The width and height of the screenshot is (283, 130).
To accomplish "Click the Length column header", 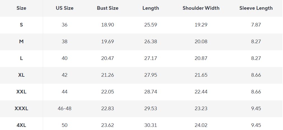I will coord(151,8).
